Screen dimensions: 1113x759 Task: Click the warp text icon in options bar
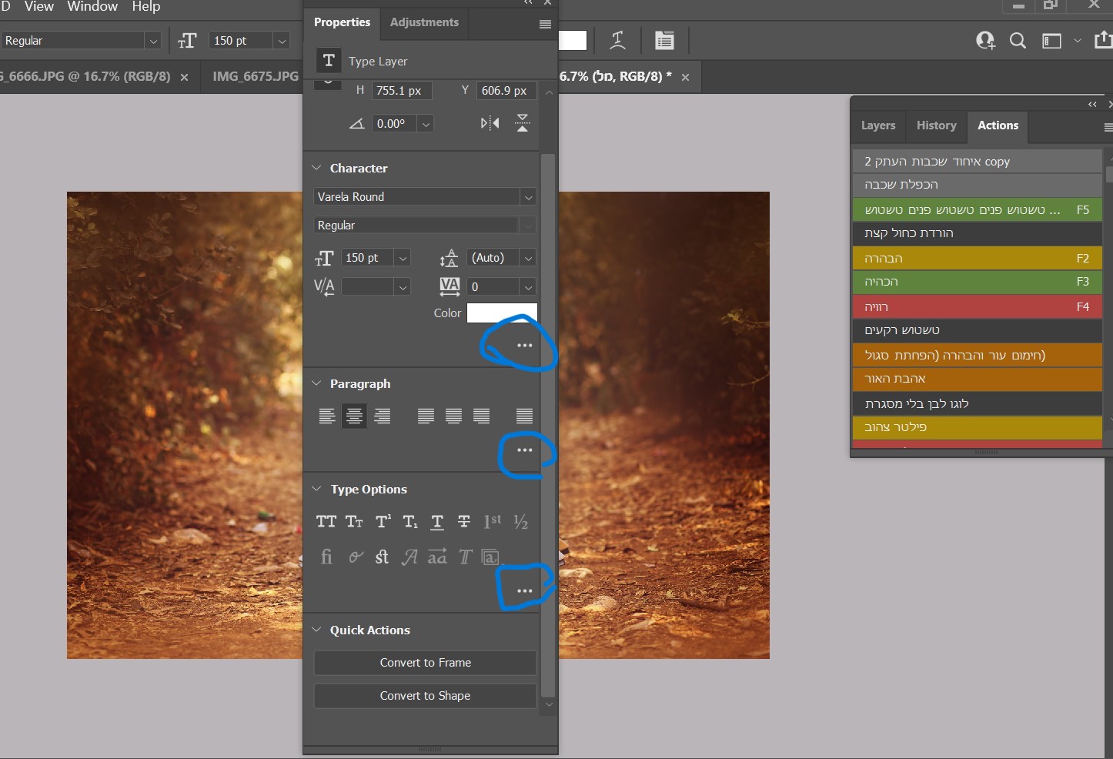pos(617,41)
